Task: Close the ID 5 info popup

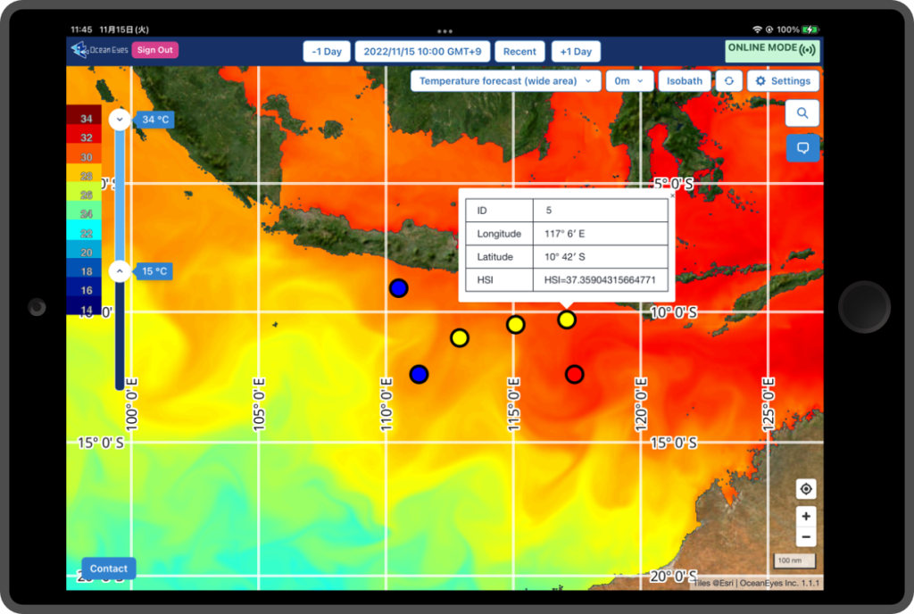Action: (x=672, y=195)
